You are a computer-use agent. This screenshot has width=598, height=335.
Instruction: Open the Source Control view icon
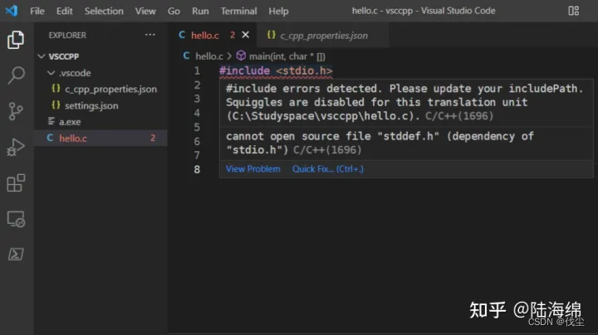(16, 111)
